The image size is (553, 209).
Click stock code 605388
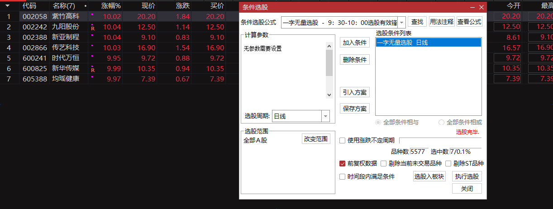[35, 79]
